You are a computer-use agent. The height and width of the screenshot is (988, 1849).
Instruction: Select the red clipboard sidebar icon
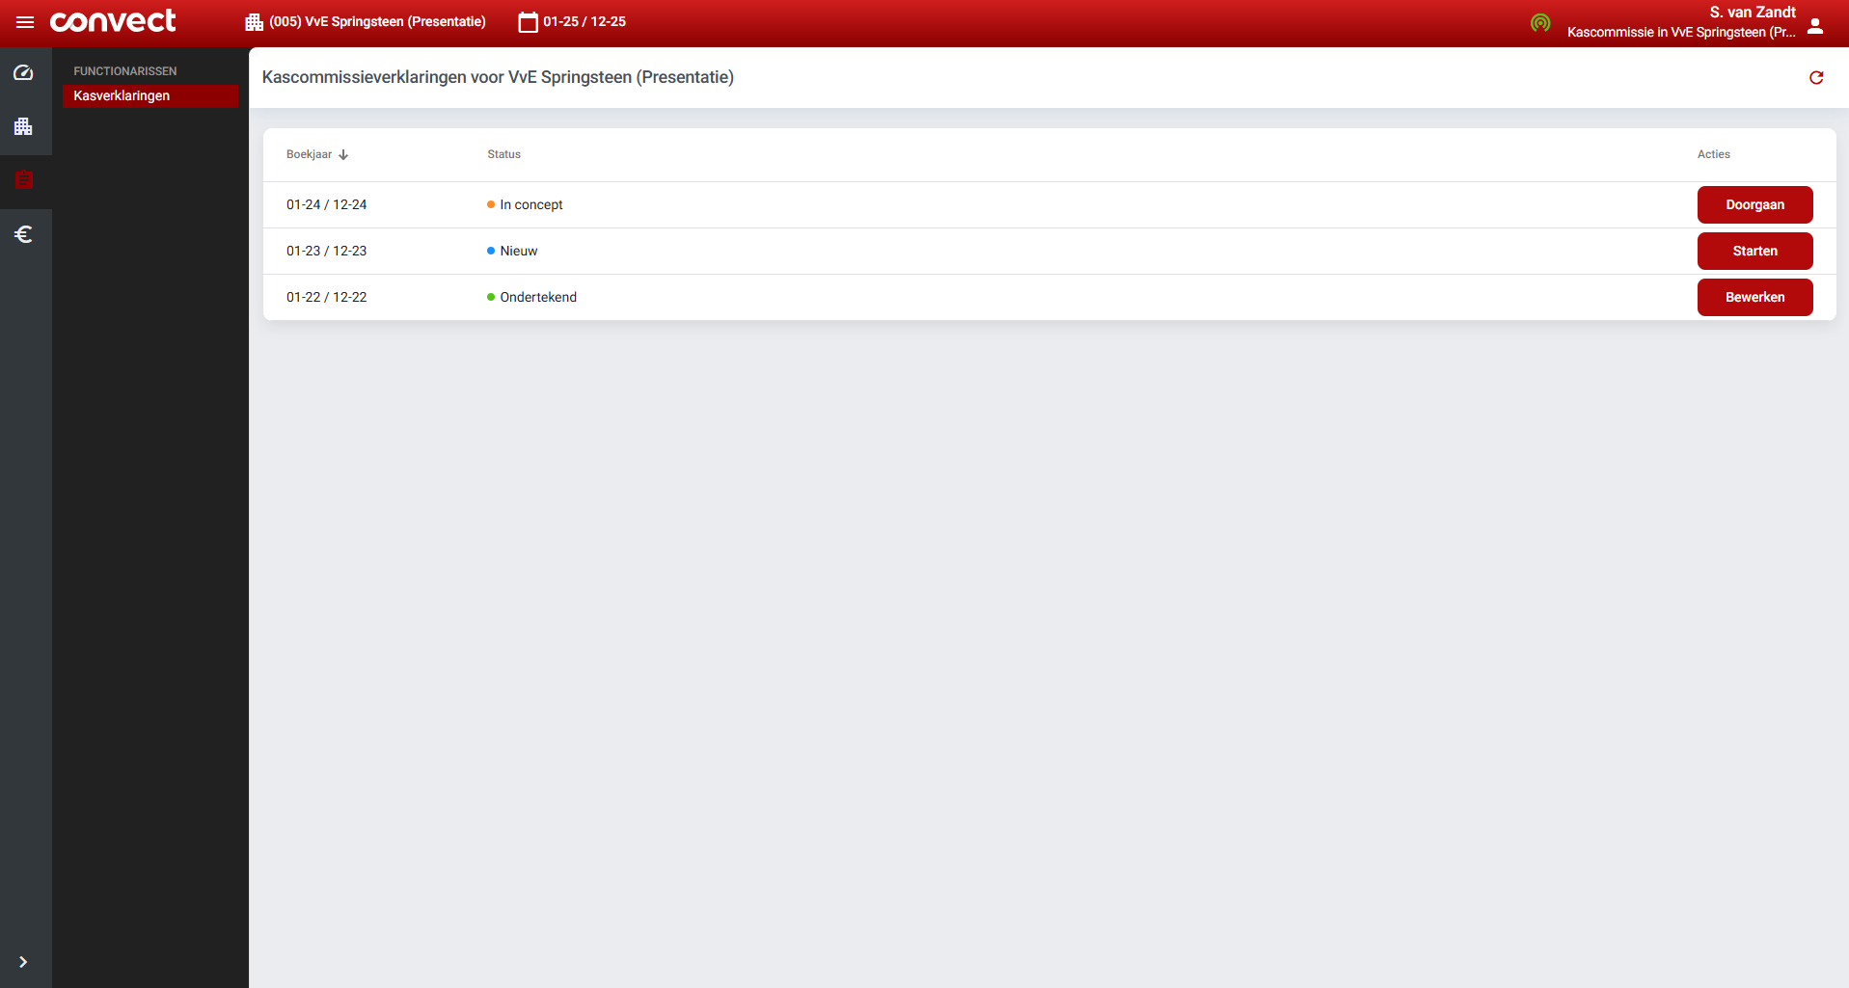pyautogui.click(x=24, y=180)
